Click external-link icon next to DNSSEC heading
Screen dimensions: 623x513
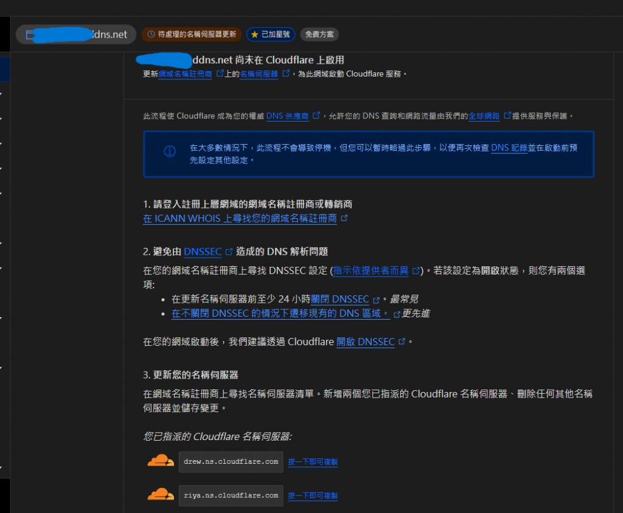coord(229,252)
